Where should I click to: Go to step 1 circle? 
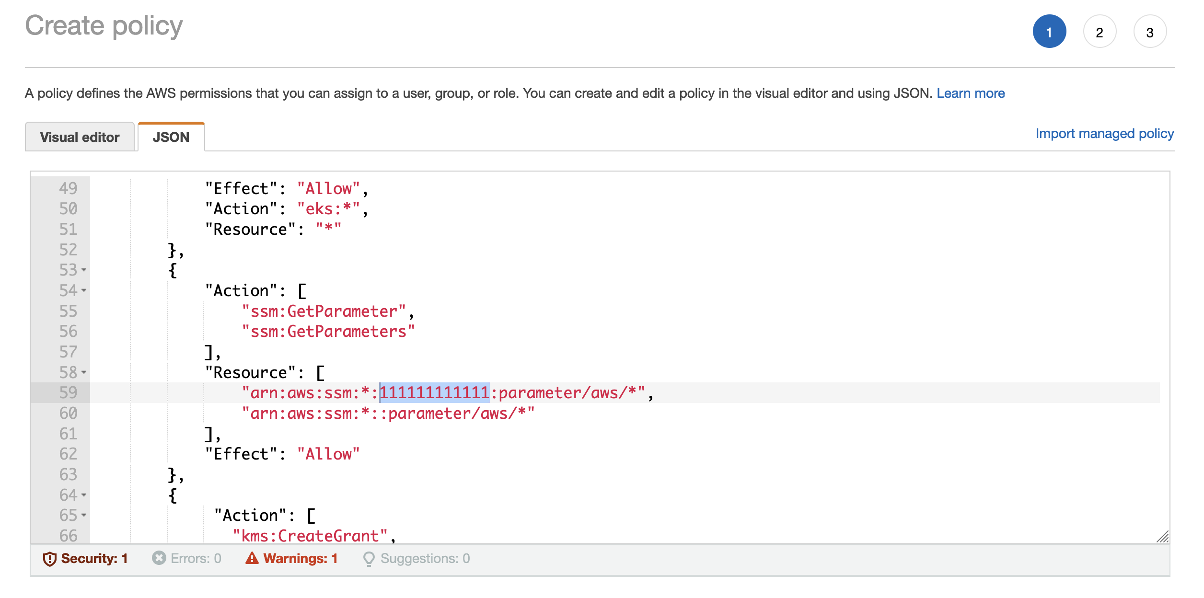coord(1049,32)
